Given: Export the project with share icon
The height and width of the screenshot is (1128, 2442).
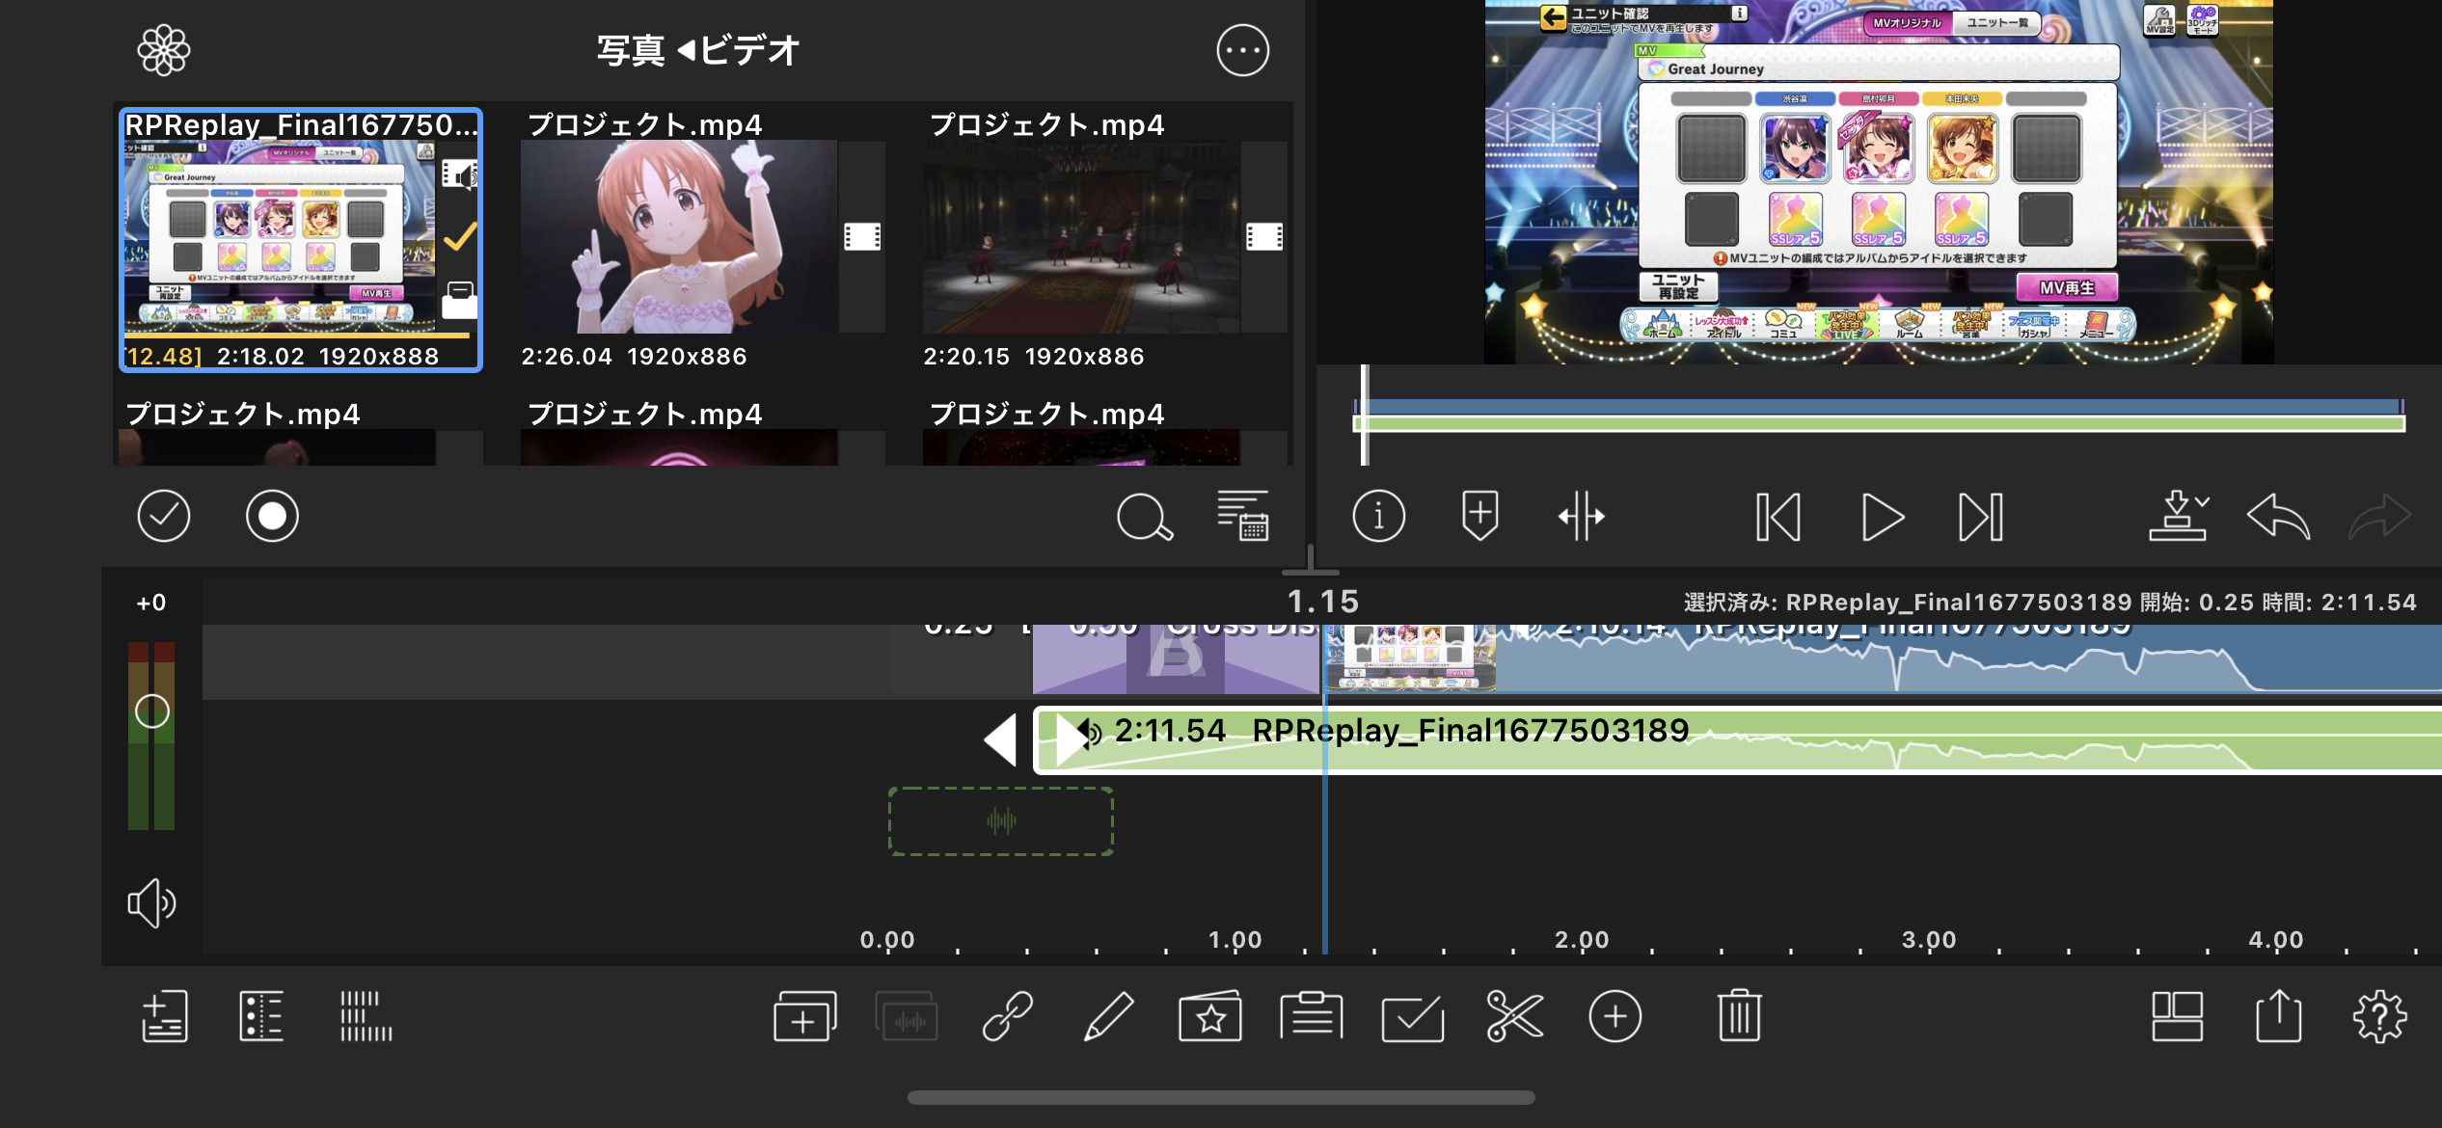Looking at the screenshot, I should click(2278, 1015).
